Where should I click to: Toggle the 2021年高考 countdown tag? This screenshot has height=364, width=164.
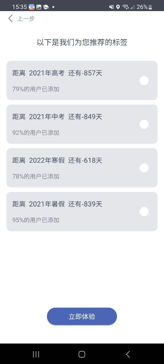tap(144, 80)
